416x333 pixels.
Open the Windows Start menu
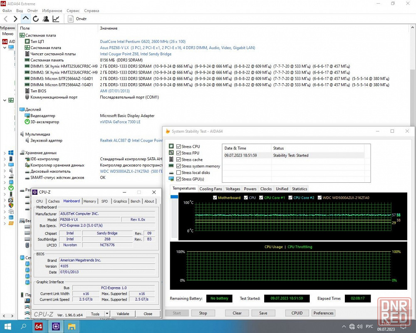(7, 326)
